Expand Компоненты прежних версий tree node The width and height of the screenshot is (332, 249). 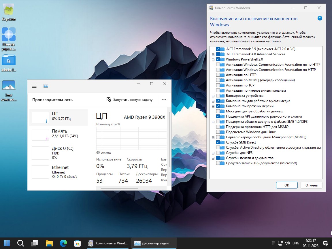(213, 106)
